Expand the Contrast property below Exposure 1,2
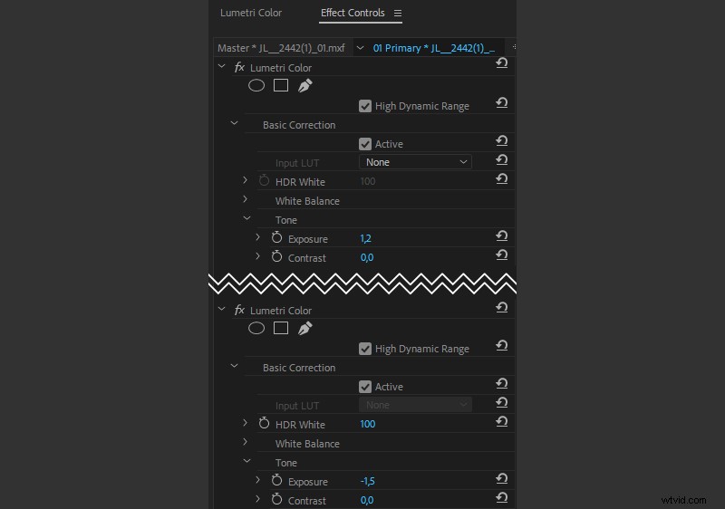This screenshot has width=725, height=509. pyautogui.click(x=258, y=256)
